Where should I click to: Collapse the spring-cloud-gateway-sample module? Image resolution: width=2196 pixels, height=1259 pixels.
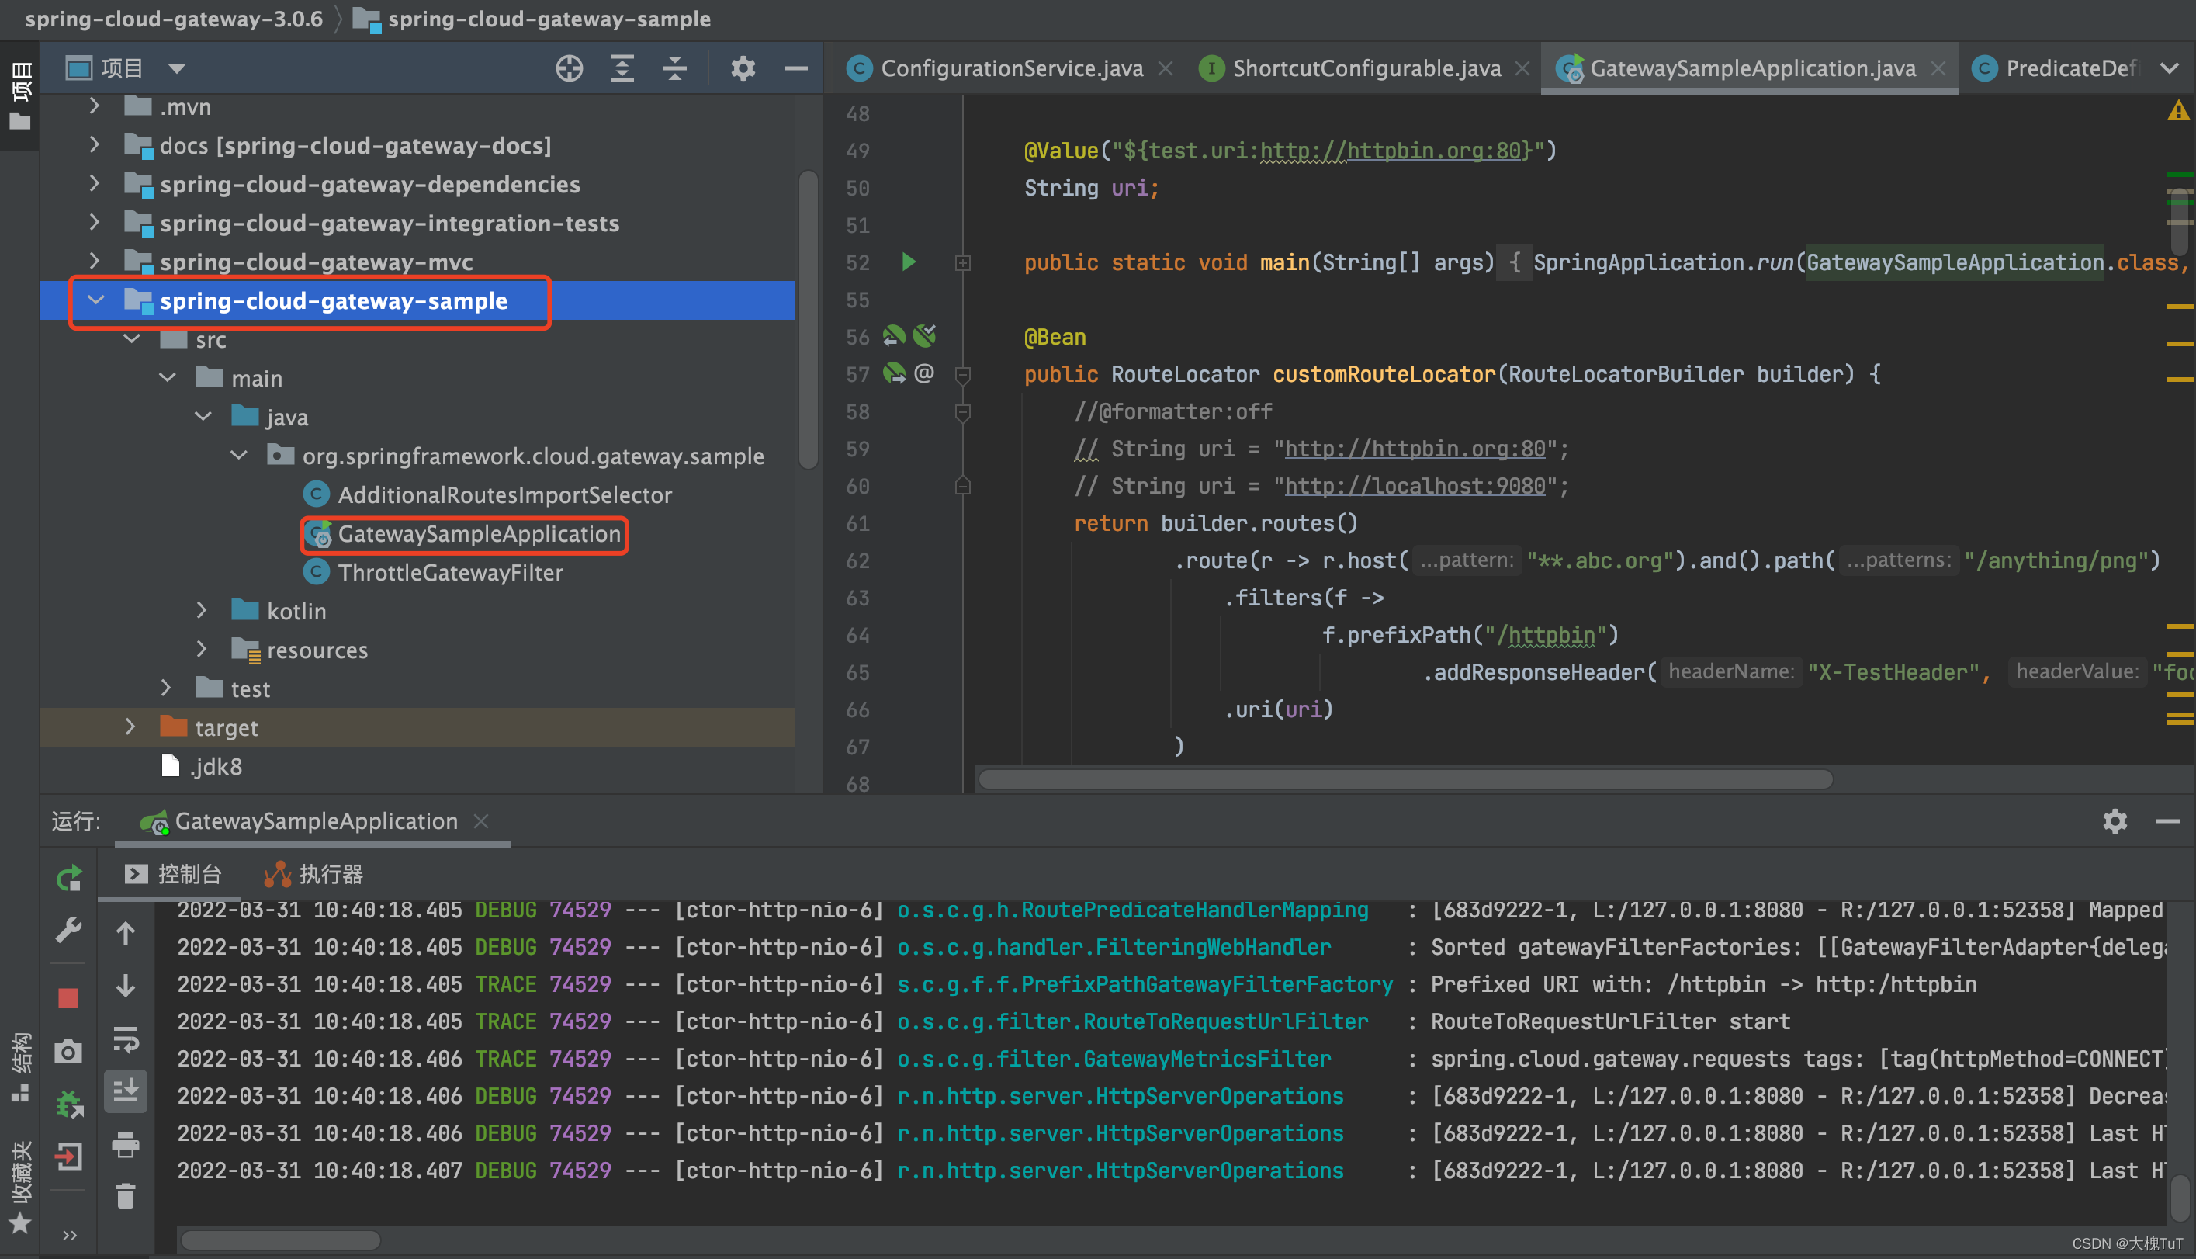tap(96, 300)
